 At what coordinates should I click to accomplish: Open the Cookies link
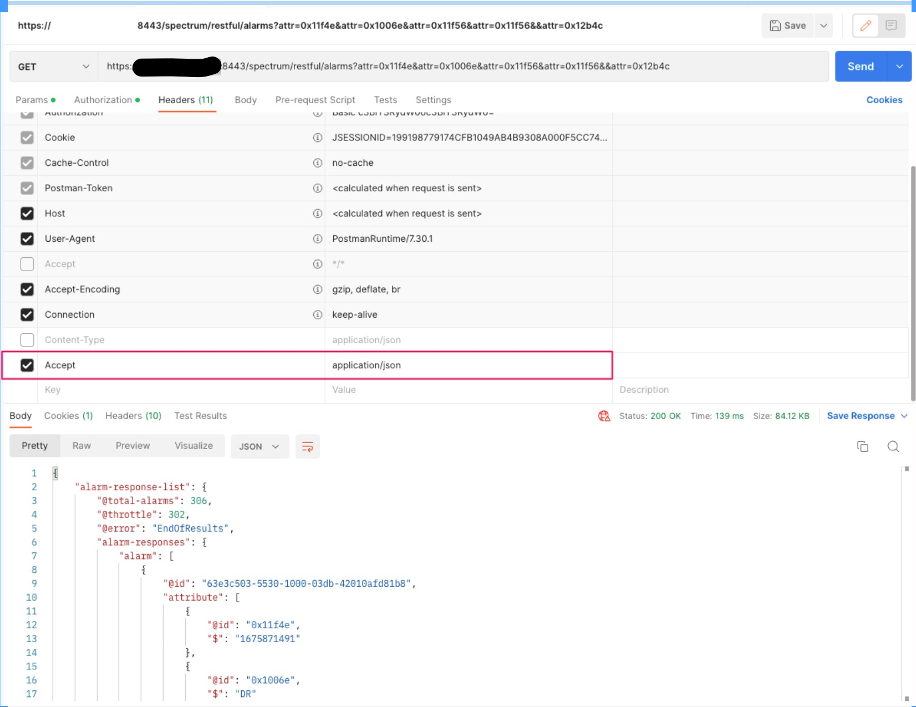click(884, 100)
